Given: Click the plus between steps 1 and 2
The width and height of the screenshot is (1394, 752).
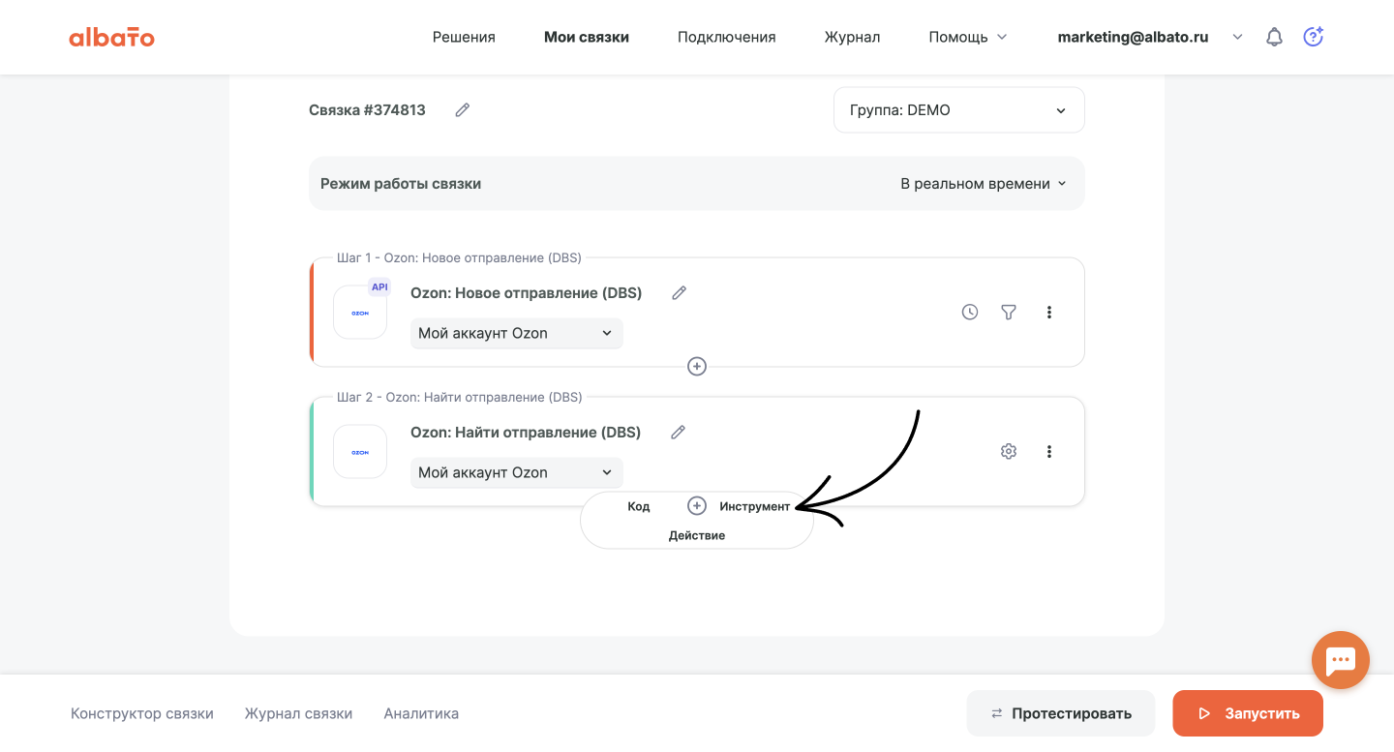Looking at the screenshot, I should (697, 366).
